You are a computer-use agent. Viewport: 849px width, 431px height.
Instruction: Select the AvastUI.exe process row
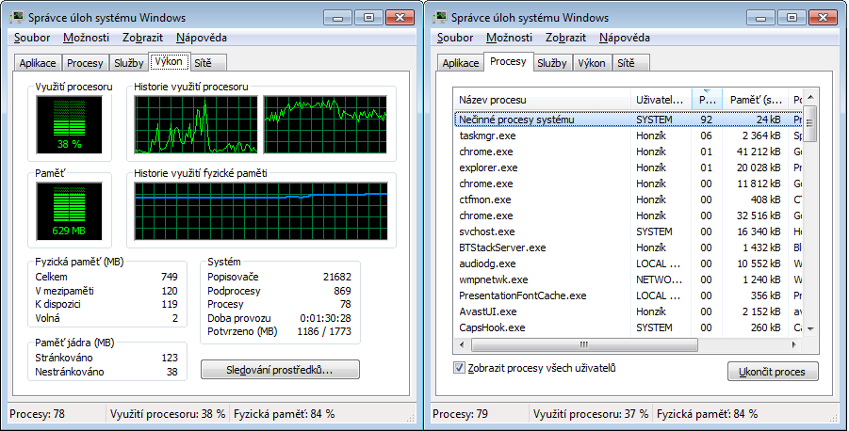tap(542, 311)
